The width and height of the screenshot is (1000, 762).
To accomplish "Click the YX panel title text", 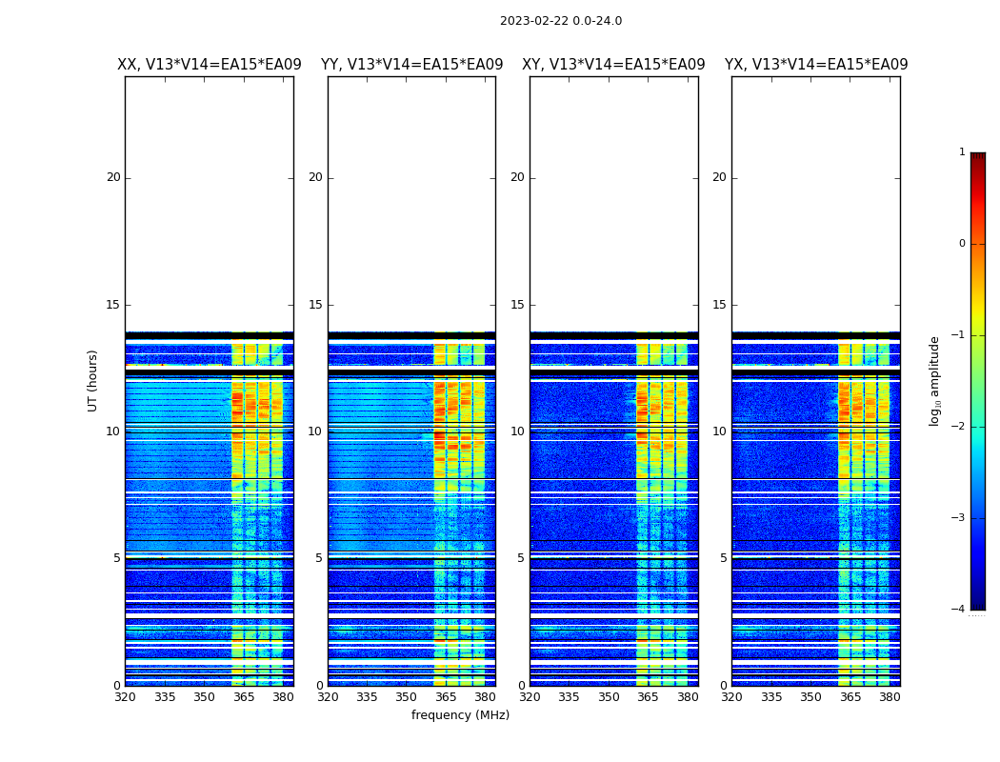I will click(x=816, y=65).
